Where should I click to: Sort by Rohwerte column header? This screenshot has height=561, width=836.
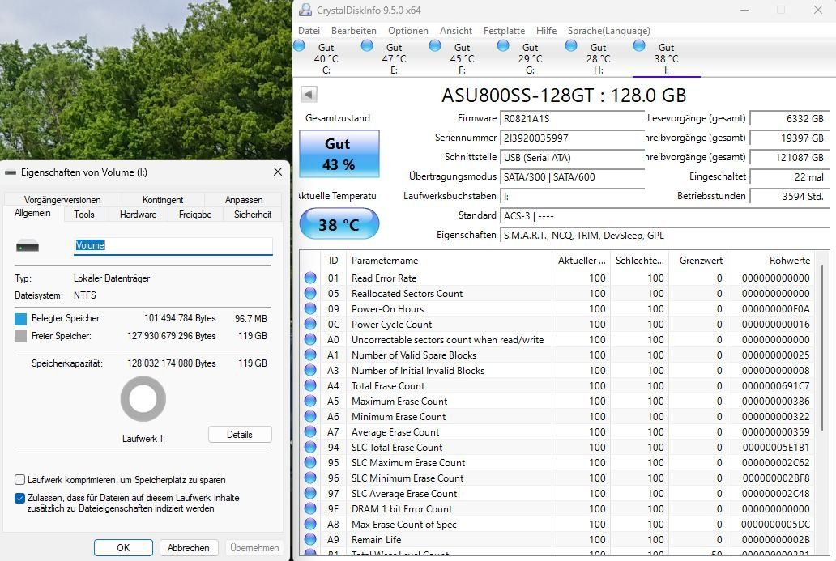[771, 261]
